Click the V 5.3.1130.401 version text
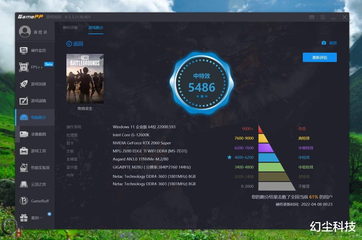Screen dimensions: 362x240 [x=78, y=17]
